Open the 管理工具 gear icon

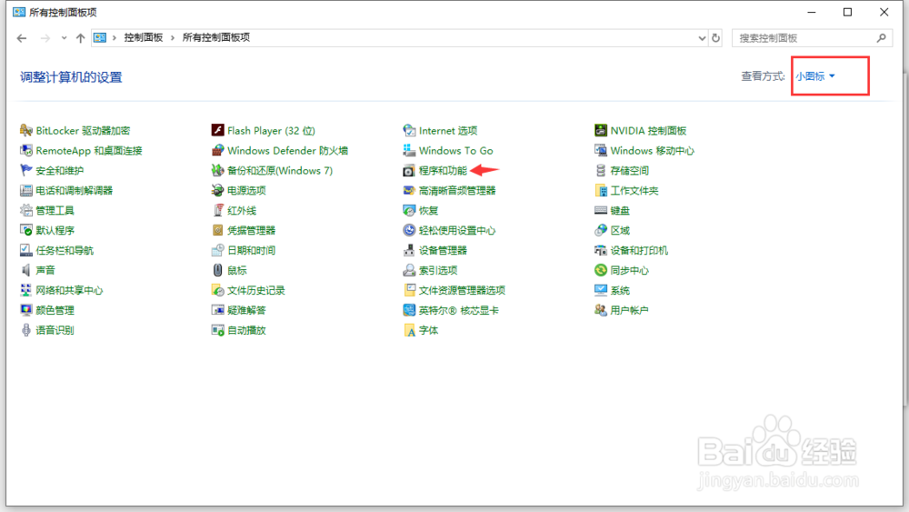pos(26,210)
